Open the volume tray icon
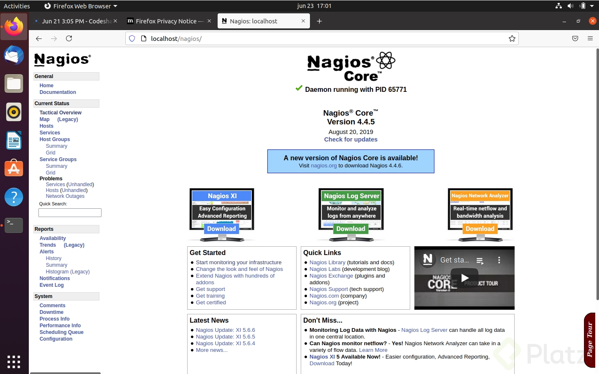Viewport: 599px width, 374px height. tap(571, 6)
